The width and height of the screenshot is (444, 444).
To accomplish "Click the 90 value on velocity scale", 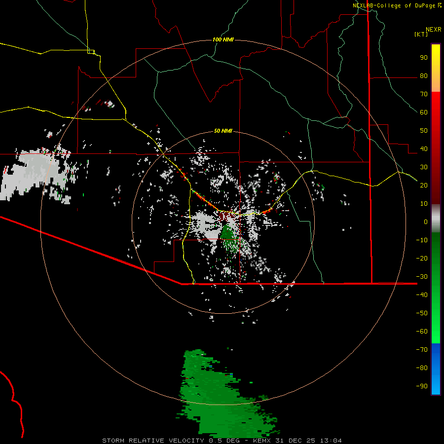I will coord(424,58).
